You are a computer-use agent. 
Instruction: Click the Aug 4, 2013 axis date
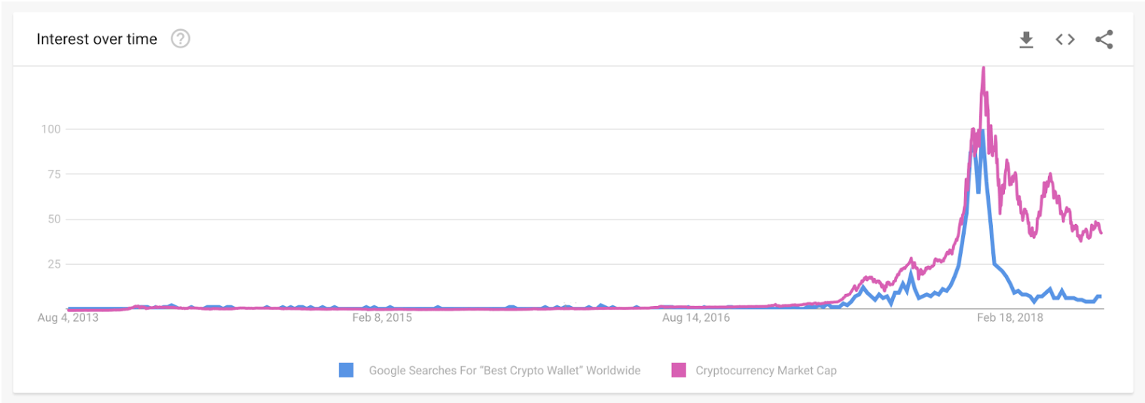[68, 318]
